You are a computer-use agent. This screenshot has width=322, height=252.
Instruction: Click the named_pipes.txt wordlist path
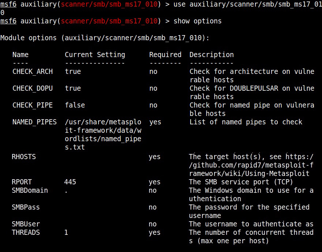[103, 135]
